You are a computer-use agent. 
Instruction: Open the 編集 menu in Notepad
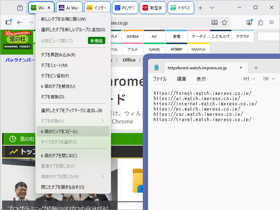click(181, 79)
